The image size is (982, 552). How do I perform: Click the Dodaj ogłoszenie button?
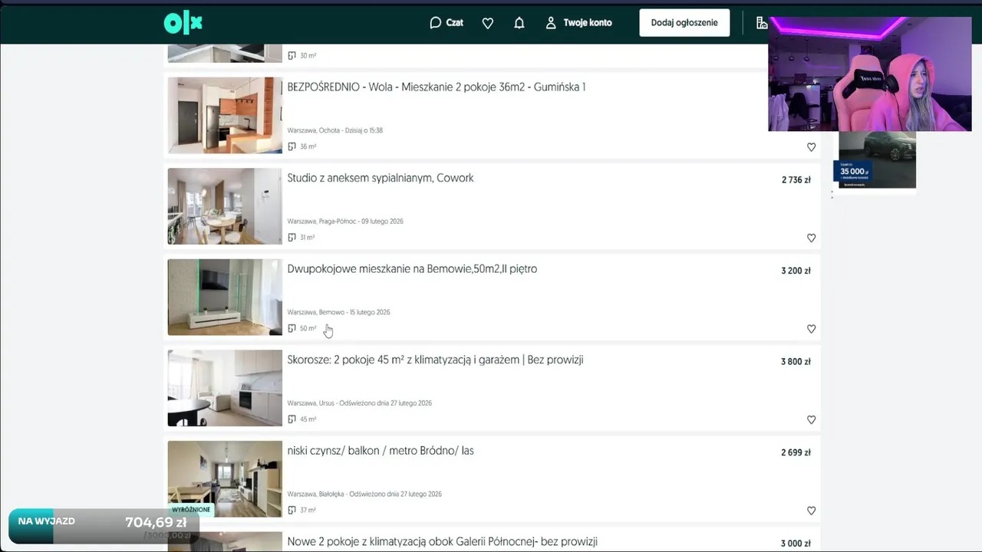point(684,23)
